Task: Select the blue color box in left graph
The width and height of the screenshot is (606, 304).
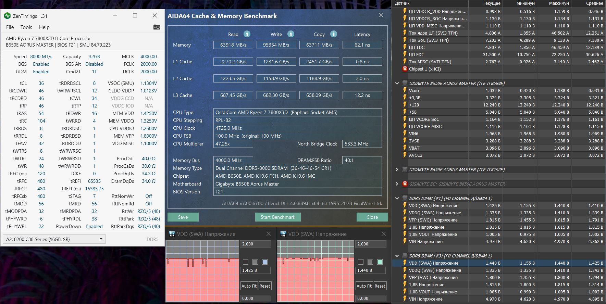Action: click(x=264, y=262)
